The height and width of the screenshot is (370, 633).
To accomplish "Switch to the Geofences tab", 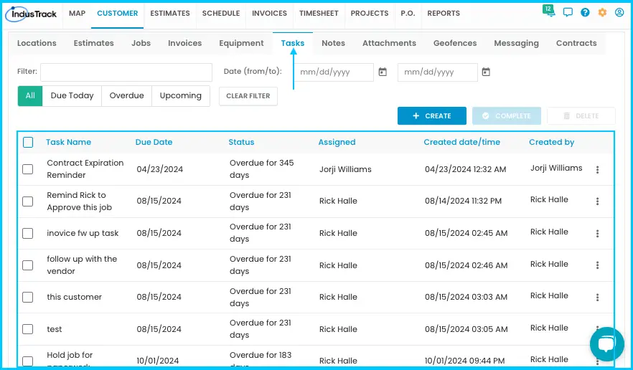I will [455, 43].
